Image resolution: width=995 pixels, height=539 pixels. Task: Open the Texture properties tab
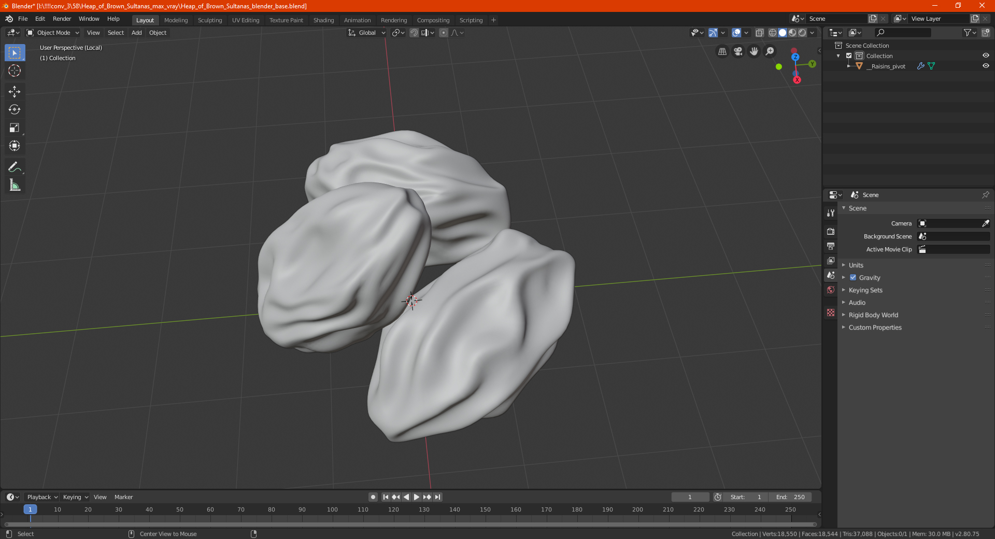coord(831,313)
